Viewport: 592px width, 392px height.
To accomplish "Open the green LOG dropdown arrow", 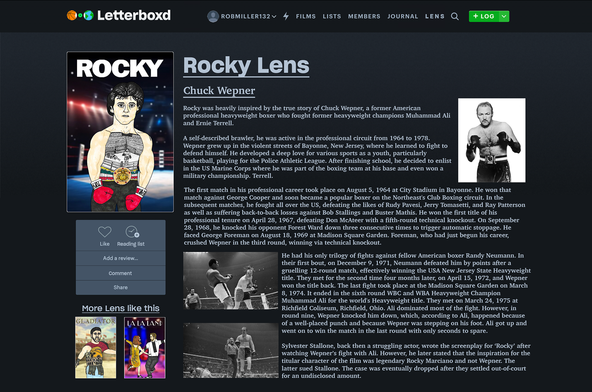I will 504,16.
